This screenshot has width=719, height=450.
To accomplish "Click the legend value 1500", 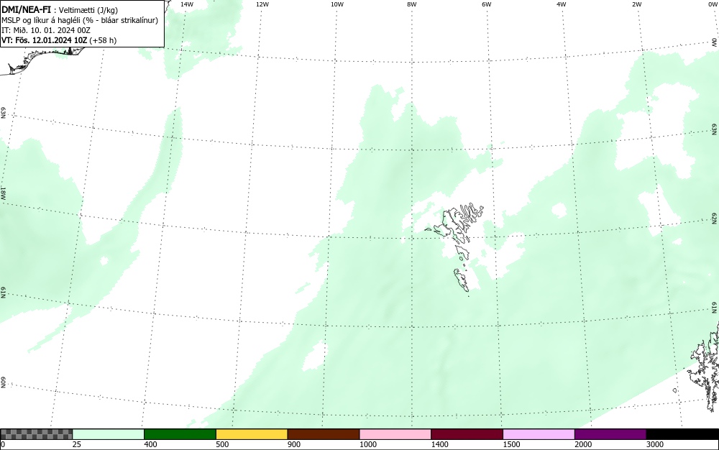I will [x=512, y=444].
